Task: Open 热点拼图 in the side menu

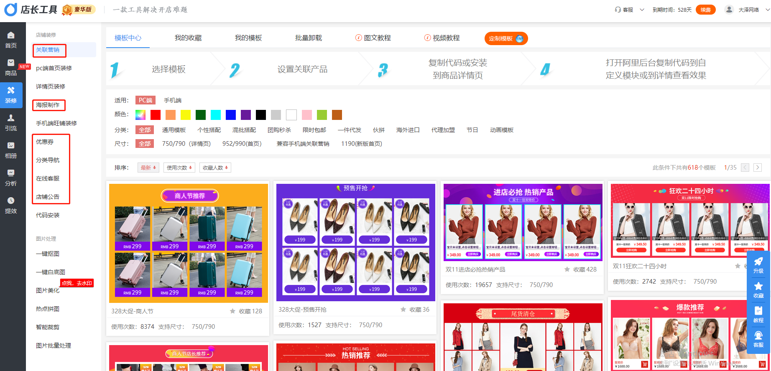Action: [x=48, y=309]
